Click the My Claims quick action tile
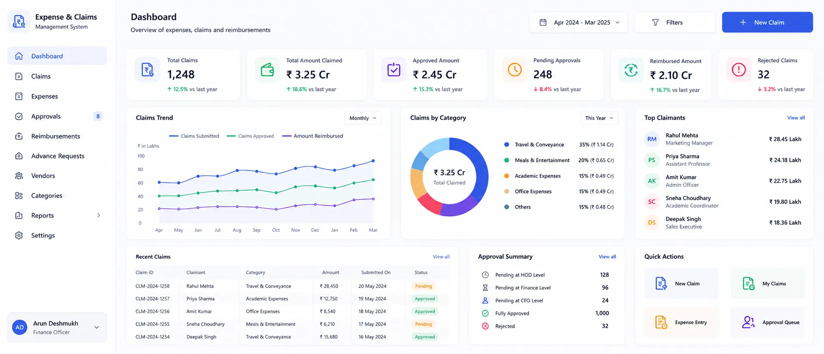The width and height of the screenshot is (824, 354). click(768, 283)
